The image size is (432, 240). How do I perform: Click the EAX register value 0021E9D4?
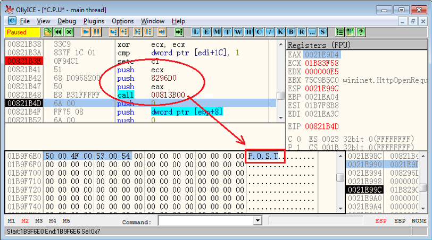click(x=322, y=55)
